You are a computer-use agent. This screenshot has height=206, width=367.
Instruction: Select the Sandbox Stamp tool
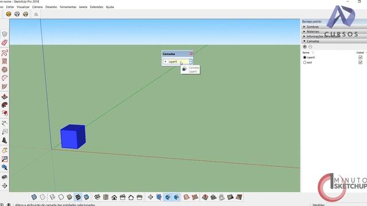click(x=213, y=197)
